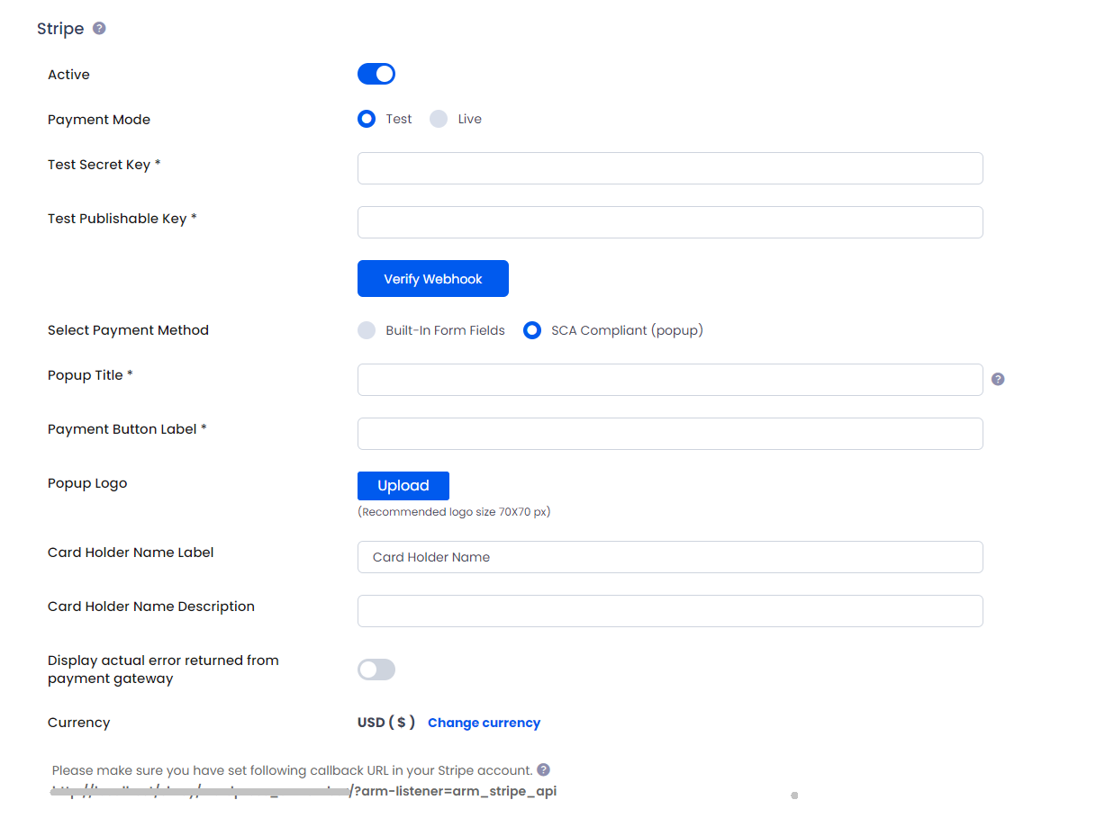The height and width of the screenshot is (818, 1096).
Task: Click the Stripe section heading
Action: tap(60, 29)
